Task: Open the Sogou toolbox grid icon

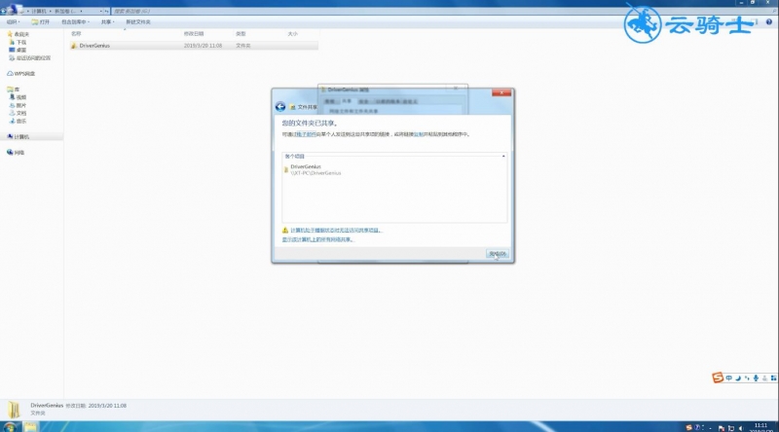Action: point(773,378)
